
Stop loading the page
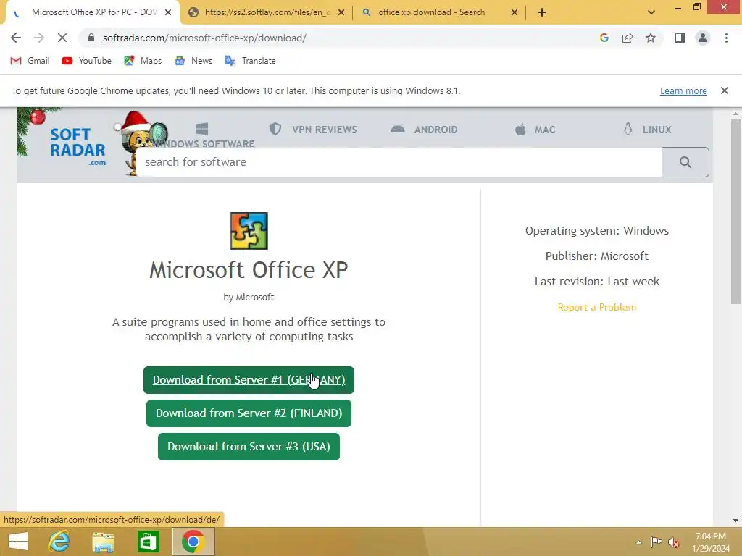pyautogui.click(x=62, y=38)
